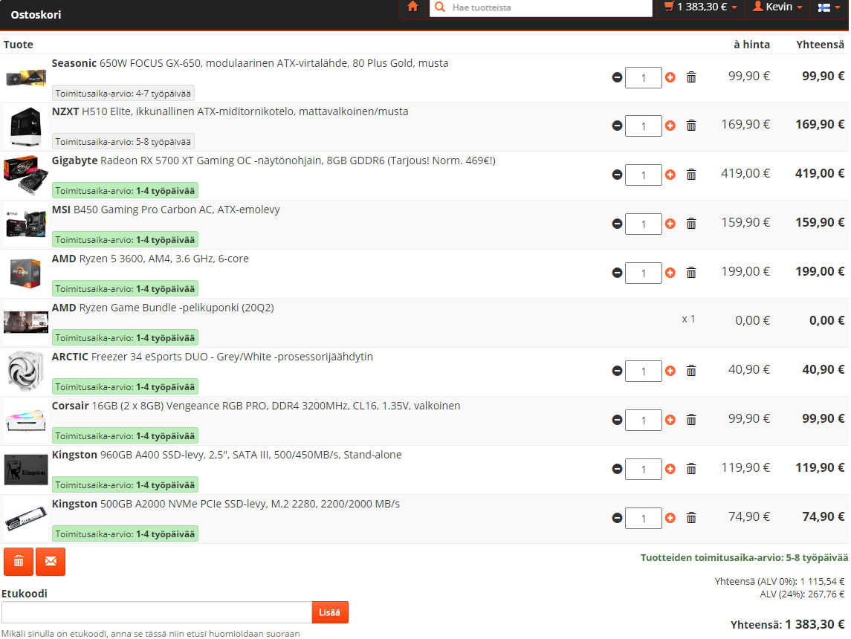Increase quantity of AMD Ryzen 5 3600
The width and height of the screenshot is (851, 639).
point(670,273)
